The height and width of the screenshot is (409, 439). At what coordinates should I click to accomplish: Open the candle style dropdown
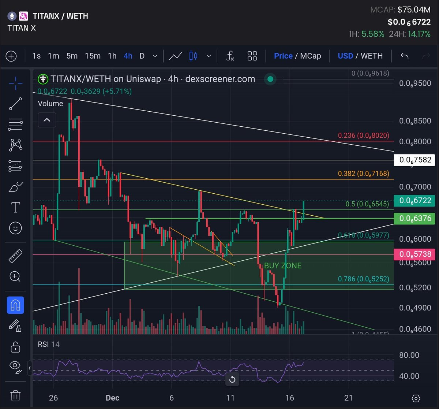209,56
